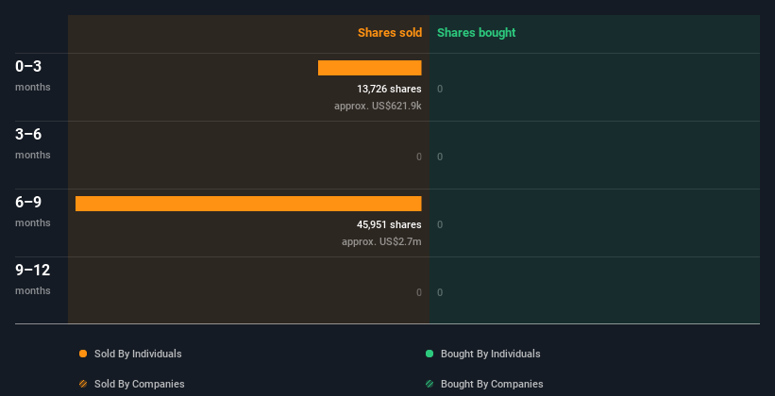Click the orange Sold By Individuals legend dot
This screenshot has height=396, width=775.
pyautogui.click(x=83, y=354)
